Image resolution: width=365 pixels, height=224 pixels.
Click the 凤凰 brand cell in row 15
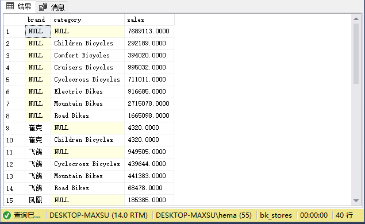point(38,200)
